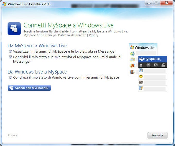Screen dimensions: 175x146
Task: Open 'MySpace Condizioni per l'utilizzo del servizio' link
Action: (x=55, y=35)
